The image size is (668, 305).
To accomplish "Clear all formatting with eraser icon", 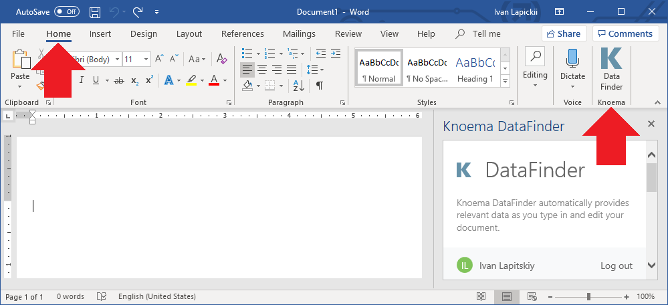I will tap(221, 59).
